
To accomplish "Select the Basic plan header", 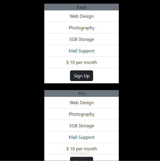I will point(82,7).
